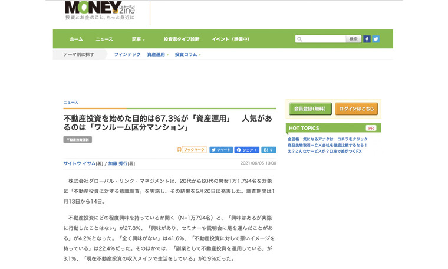Open the Facebook icon in the header
Image resolution: width=448 pixels, height=269 pixels.
[x=367, y=39]
